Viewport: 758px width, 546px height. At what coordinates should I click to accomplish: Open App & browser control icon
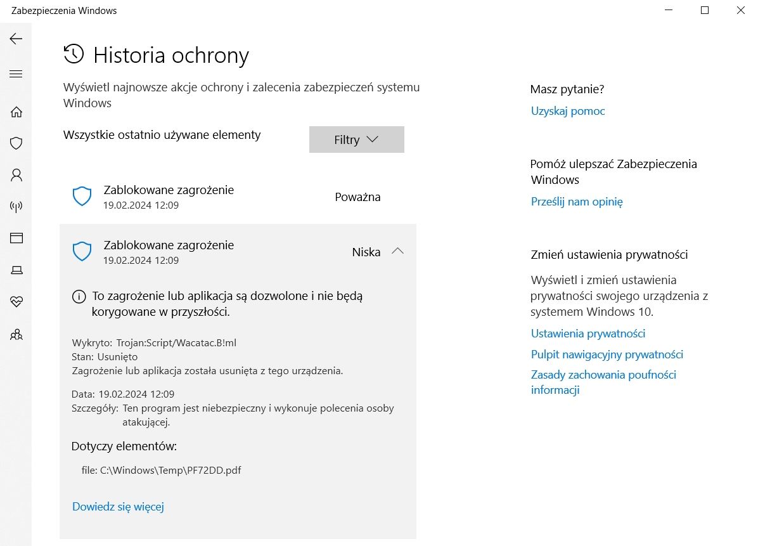(16, 238)
